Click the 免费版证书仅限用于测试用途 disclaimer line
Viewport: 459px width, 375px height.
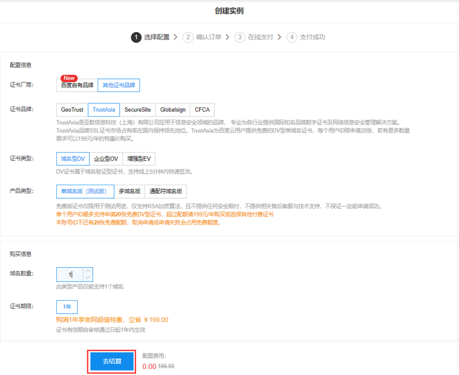pos(220,206)
